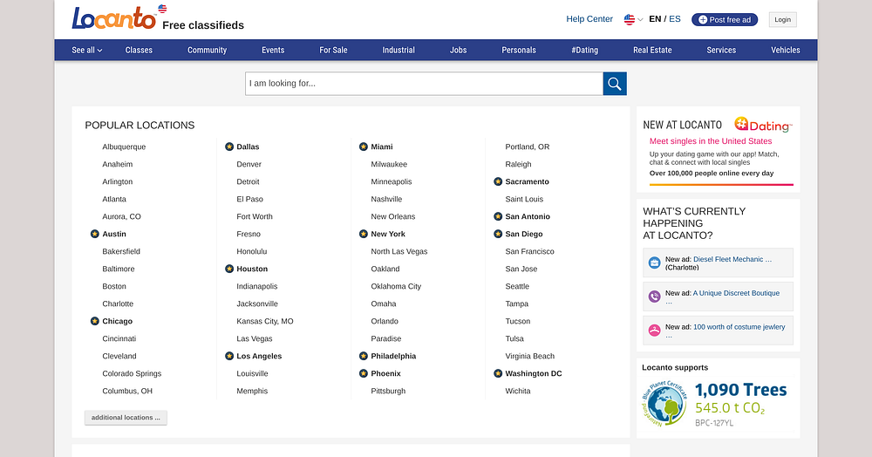Image resolution: width=872 pixels, height=457 pixels.
Task: Click the star icon beside Miami
Action: pos(363,147)
